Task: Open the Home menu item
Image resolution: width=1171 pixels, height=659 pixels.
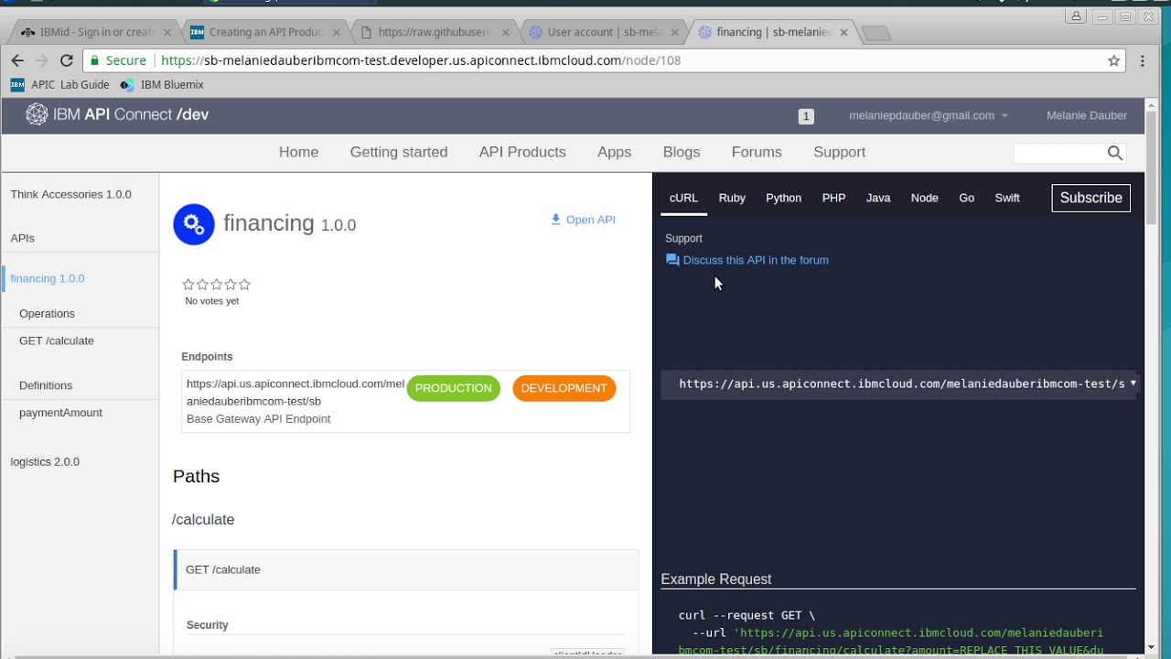Action: tap(298, 152)
